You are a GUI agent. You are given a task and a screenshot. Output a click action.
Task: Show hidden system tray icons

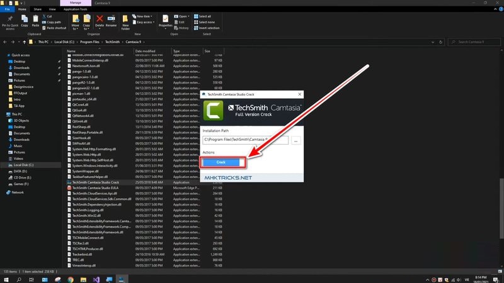pyautogui.click(x=428, y=280)
